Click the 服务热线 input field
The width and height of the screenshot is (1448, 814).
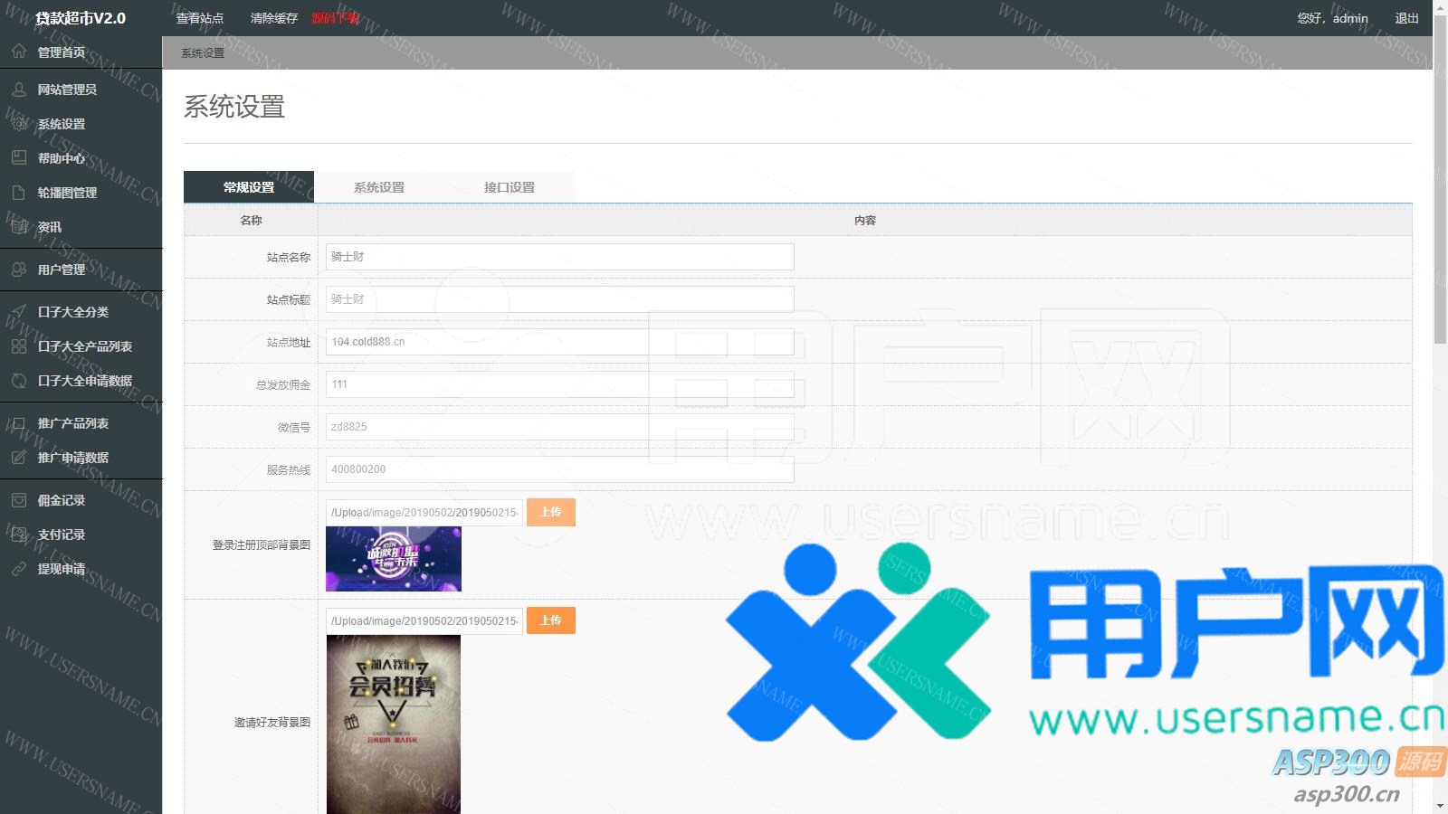click(559, 469)
